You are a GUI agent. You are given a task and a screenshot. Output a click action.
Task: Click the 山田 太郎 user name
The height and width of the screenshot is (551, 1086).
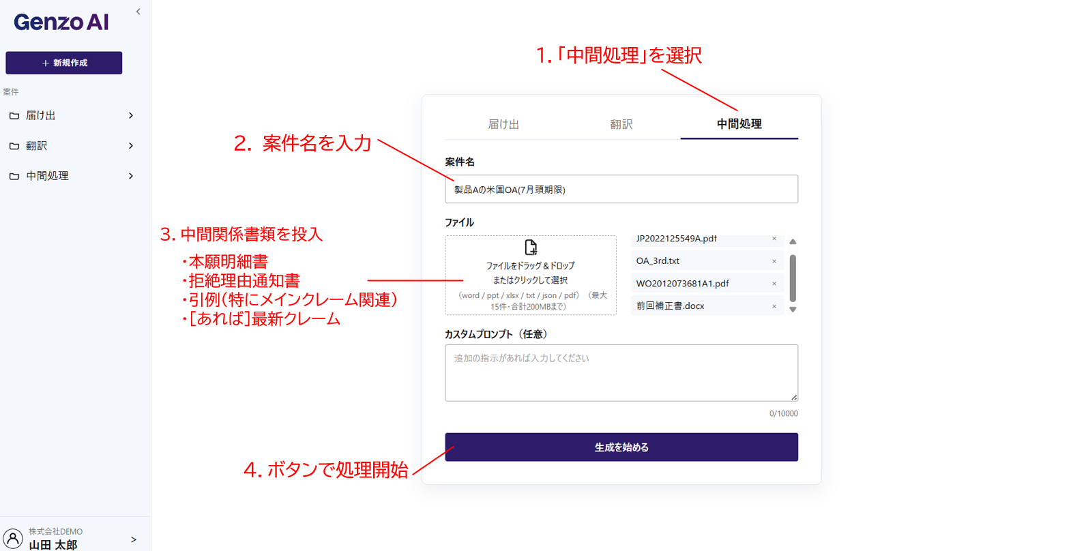[53, 545]
